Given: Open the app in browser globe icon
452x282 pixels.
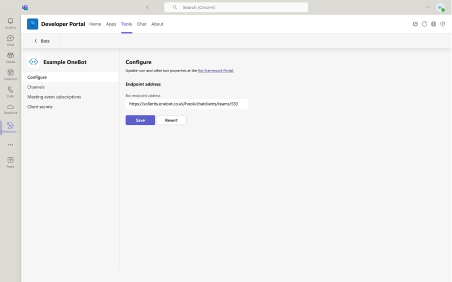Looking at the screenshot, I should point(433,24).
